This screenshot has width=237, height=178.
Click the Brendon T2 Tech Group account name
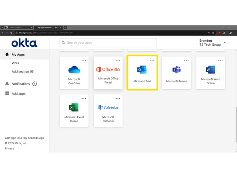[x=210, y=42]
